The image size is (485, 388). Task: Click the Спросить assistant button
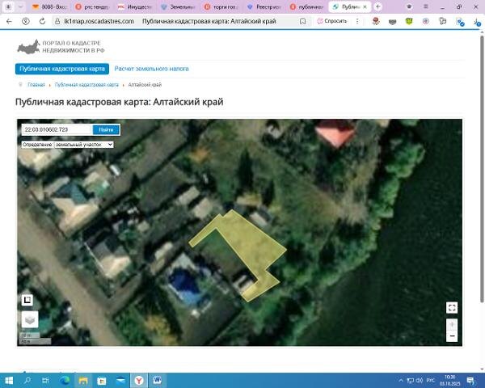point(332,21)
